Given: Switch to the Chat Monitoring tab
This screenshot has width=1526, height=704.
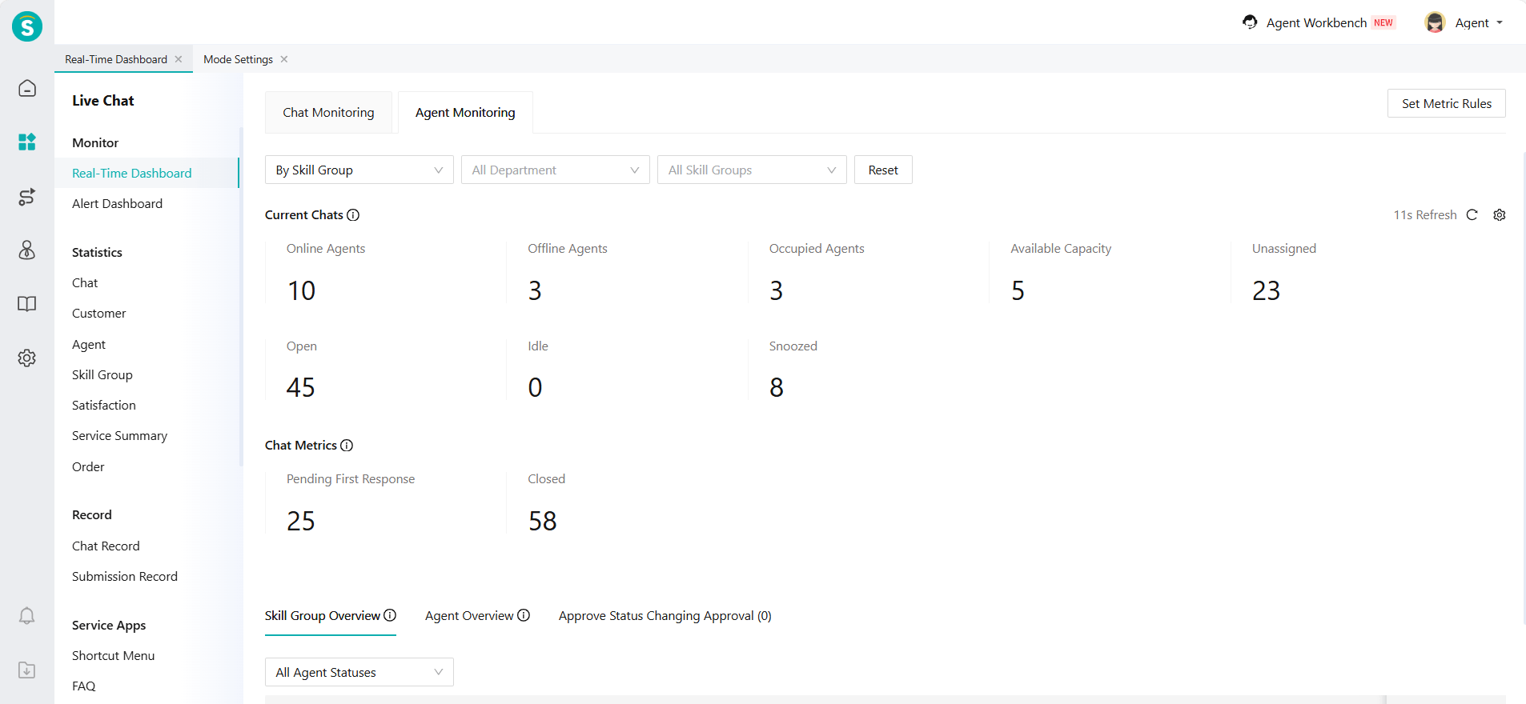Looking at the screenshot, I should tap(328, 113).
